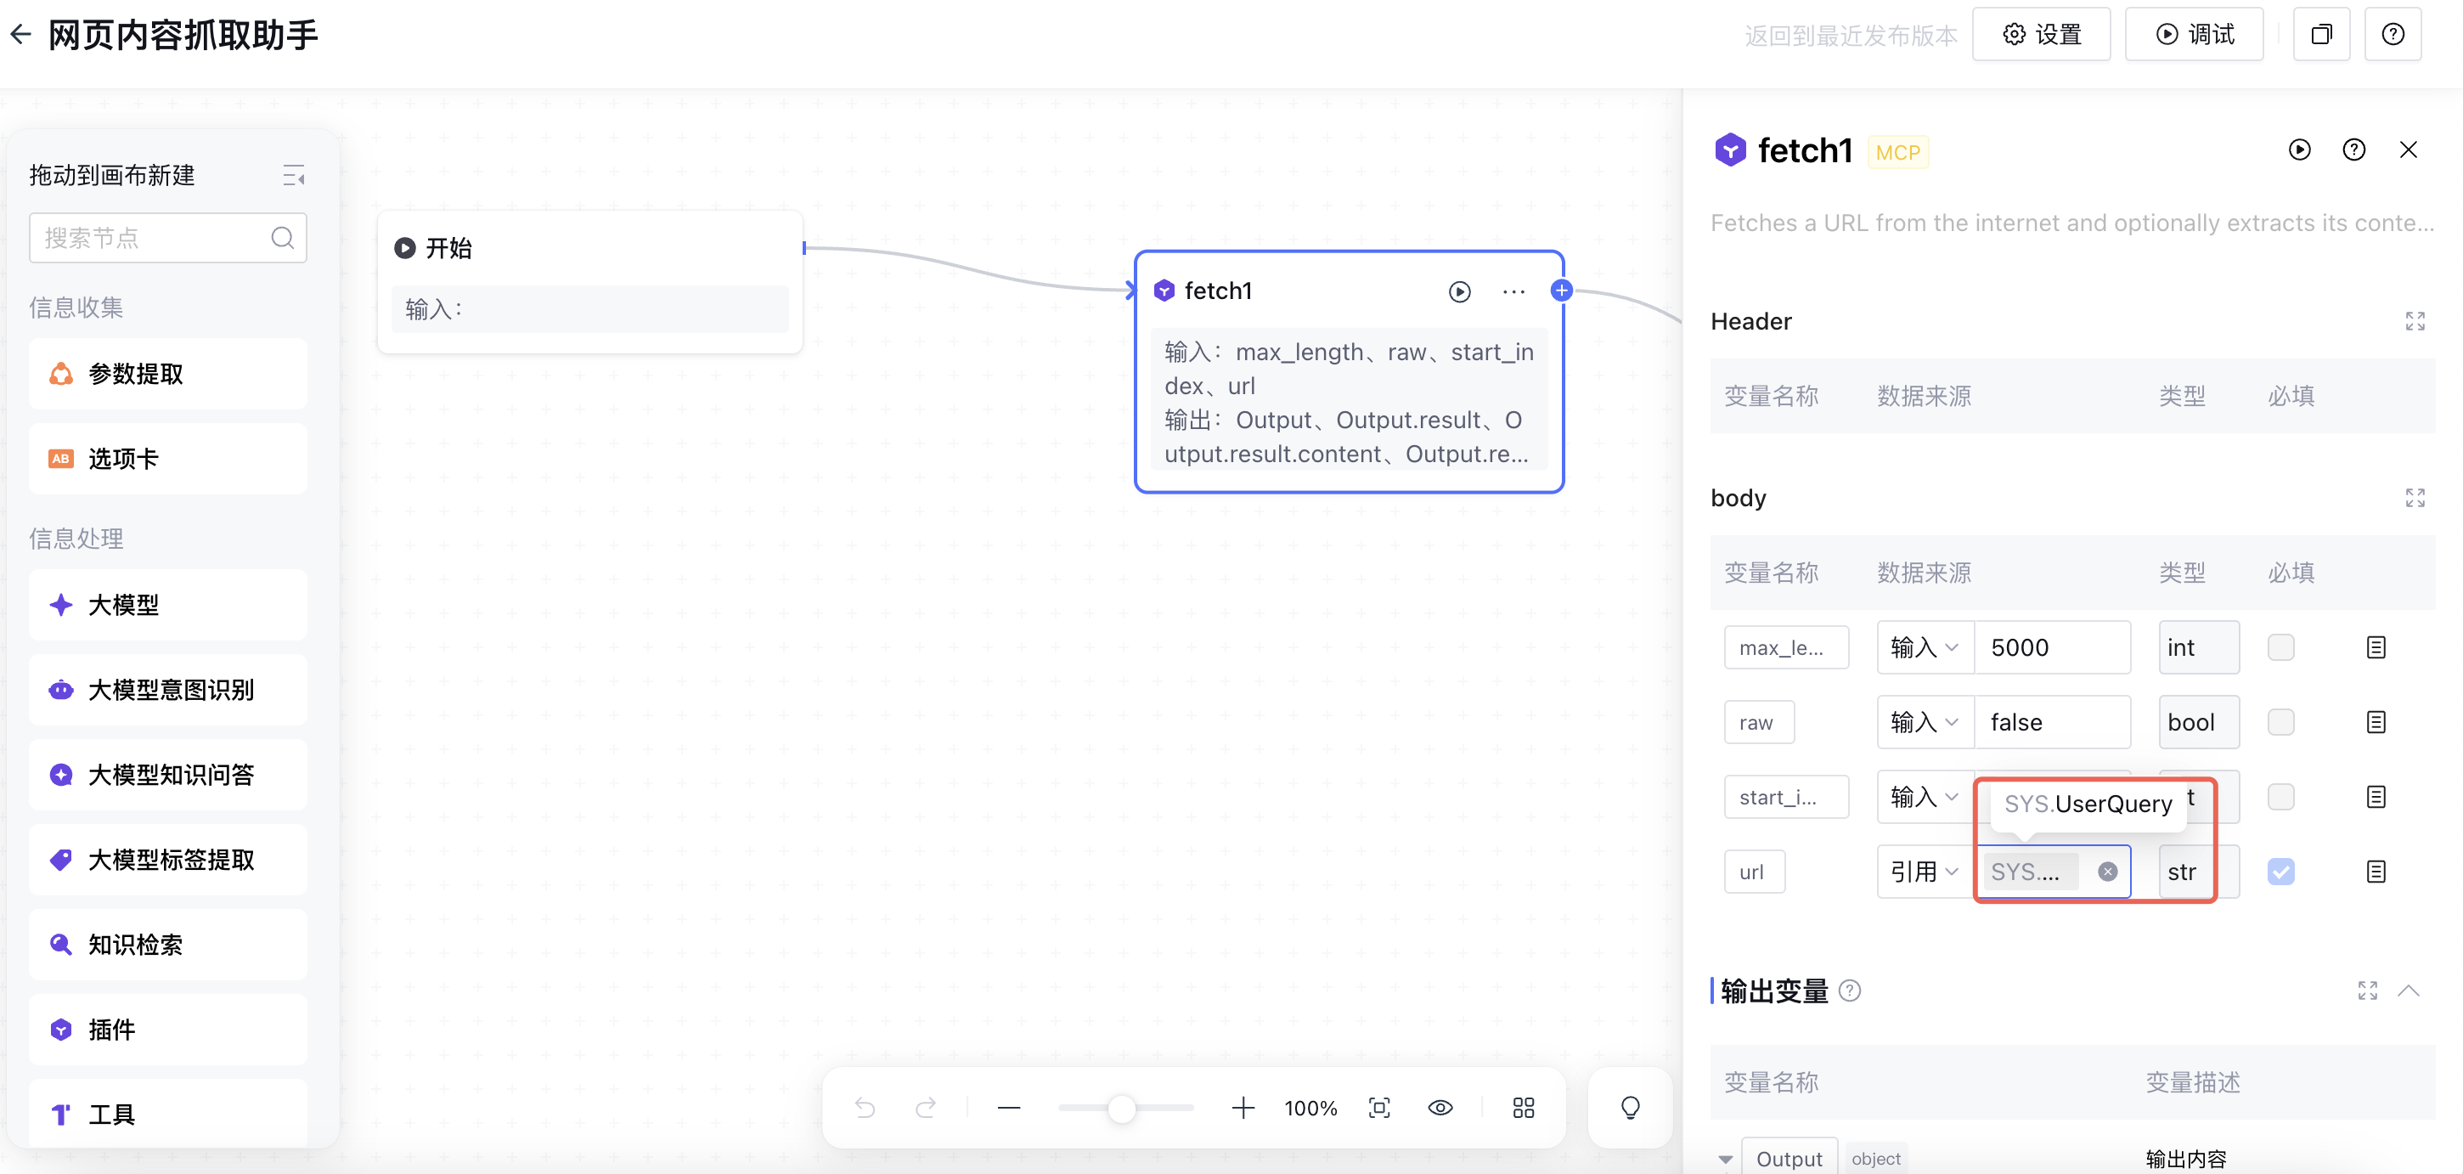Click the canvas zoom slider handle
Viewport: 2463px width, 1174px height.
coord(1122,1109)
